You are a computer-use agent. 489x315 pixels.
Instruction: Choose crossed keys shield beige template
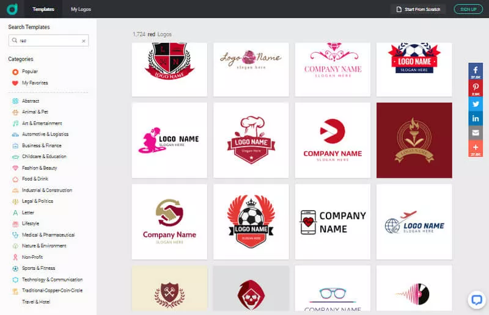tap(169, 288)
